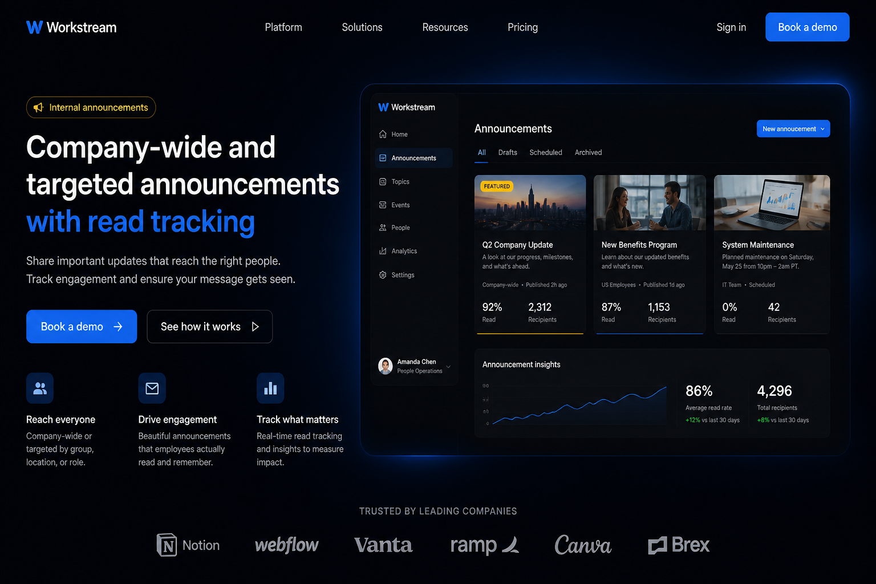Click Book a demo in the top navigation
This screenshot has height=584, width=876.
point(808,27)
